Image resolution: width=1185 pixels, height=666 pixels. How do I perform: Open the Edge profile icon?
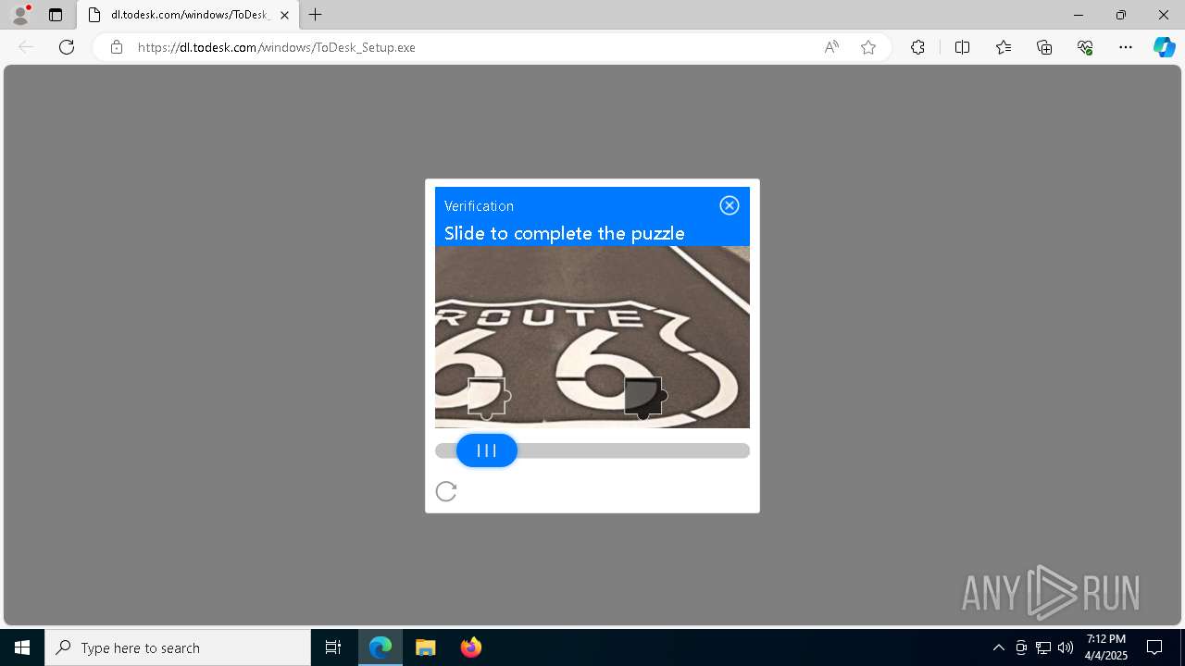click(x=20, y=15)
